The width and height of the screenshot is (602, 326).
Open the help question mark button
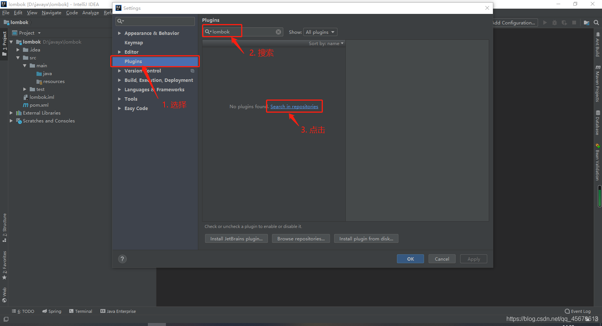pos(122,259)
